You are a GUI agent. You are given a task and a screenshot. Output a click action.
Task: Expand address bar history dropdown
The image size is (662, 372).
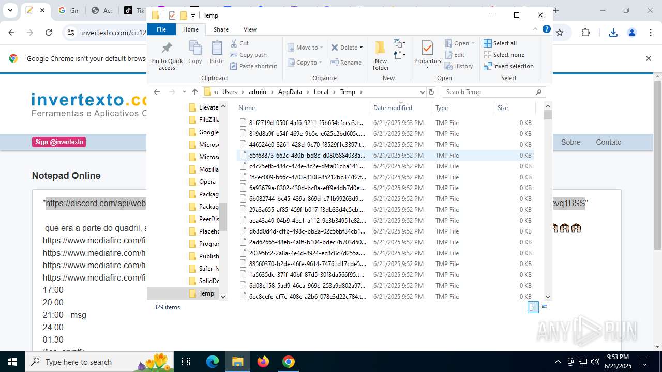tap(422, 92)
